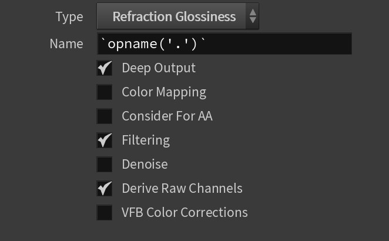The width and height of the screenshot is (389, 241).
Task: Disable the Deep Output checkbox
Action: [104, 68]
